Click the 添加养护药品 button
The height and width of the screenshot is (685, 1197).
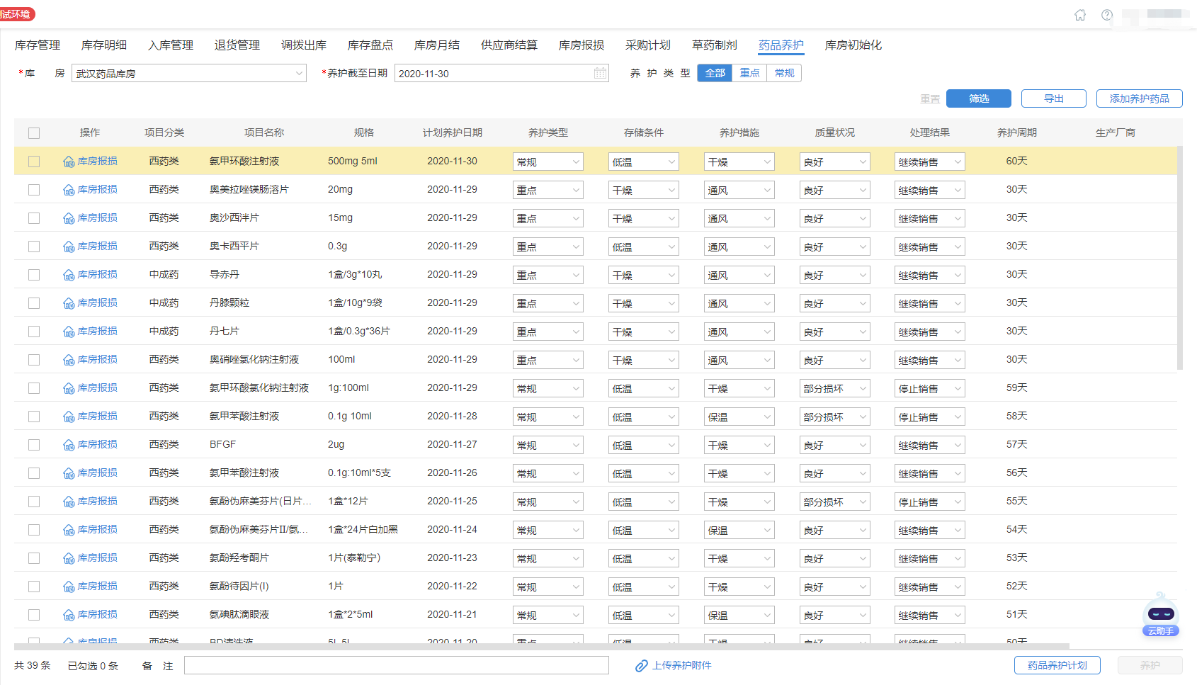pyautogui.click(x=1139, y=98)
